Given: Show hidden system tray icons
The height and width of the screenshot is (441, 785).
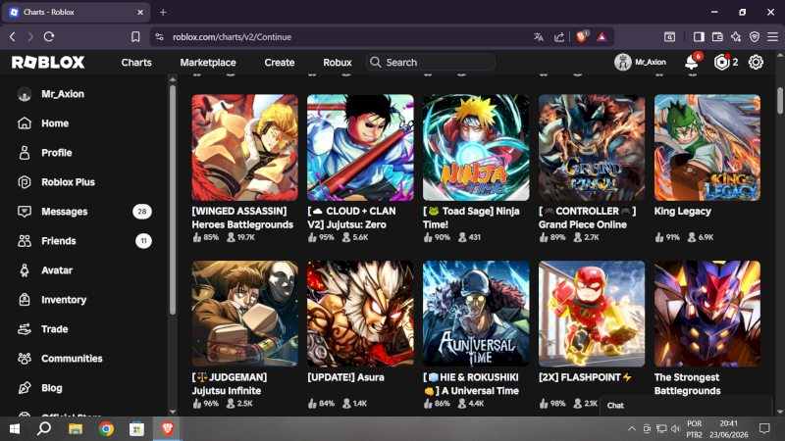Looking at the screenshot, I should 632,428.
